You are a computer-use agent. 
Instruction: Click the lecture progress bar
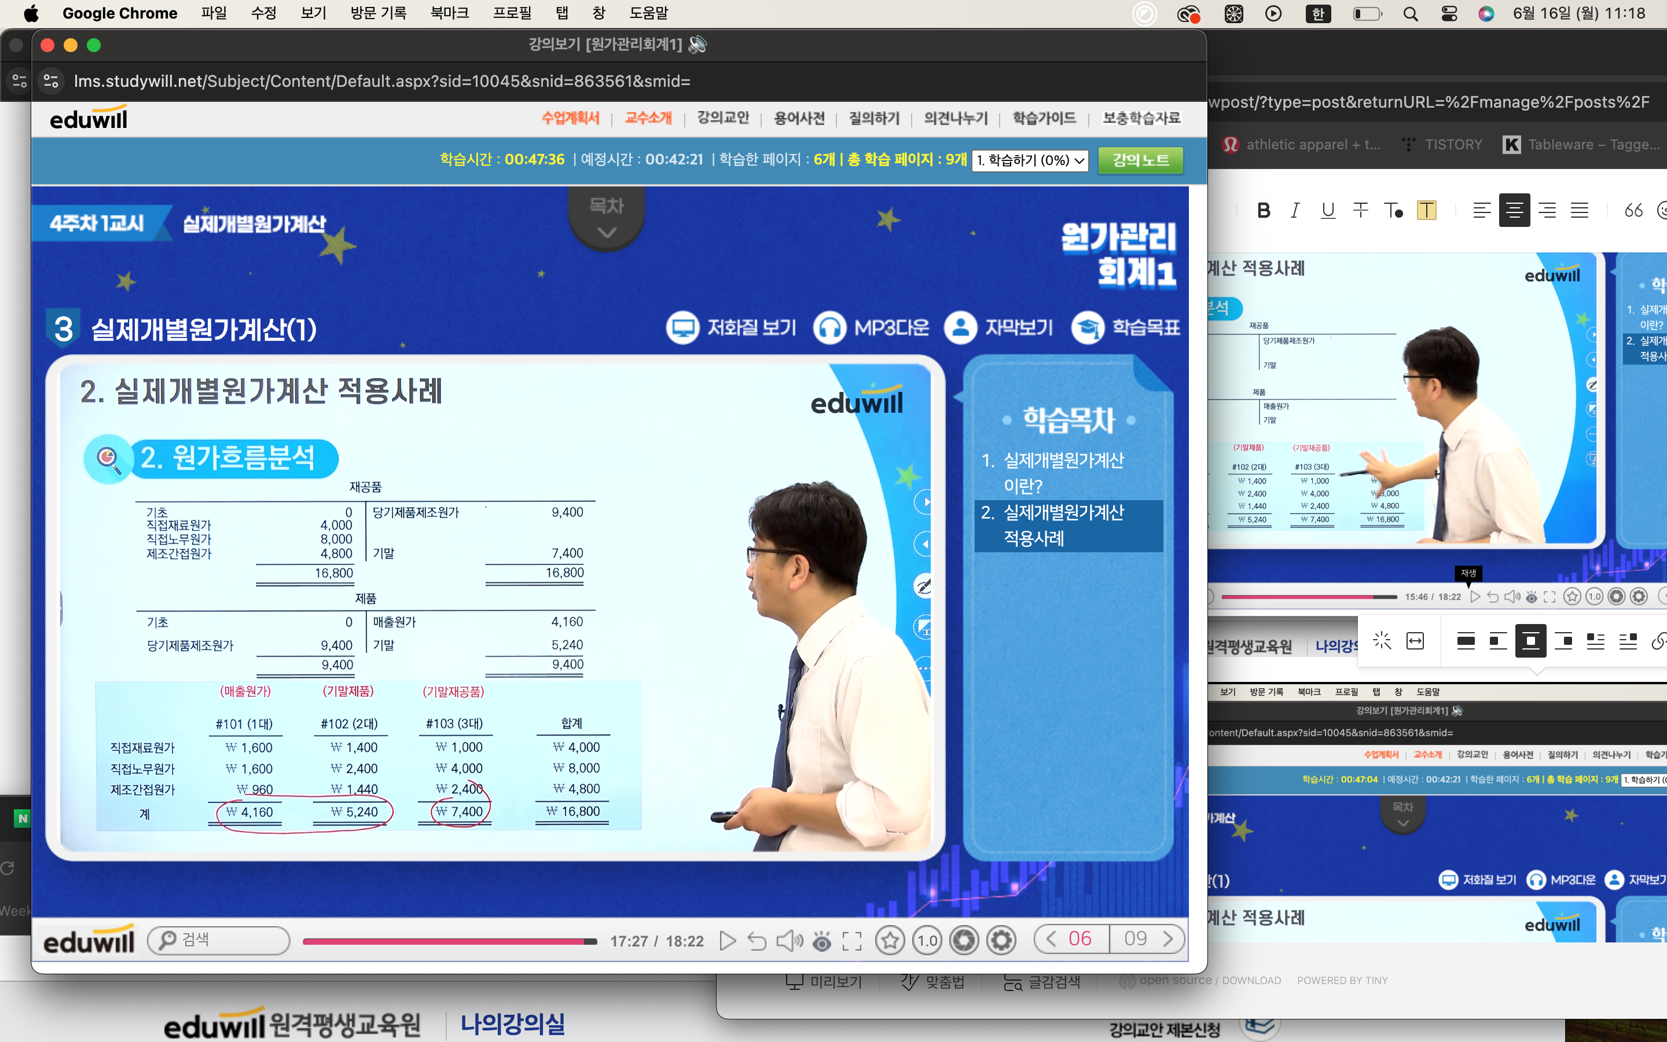point(449,941)
